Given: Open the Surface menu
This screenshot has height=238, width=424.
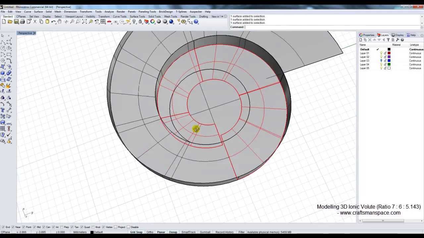Looking at the screenshot, I should (38, 12).
